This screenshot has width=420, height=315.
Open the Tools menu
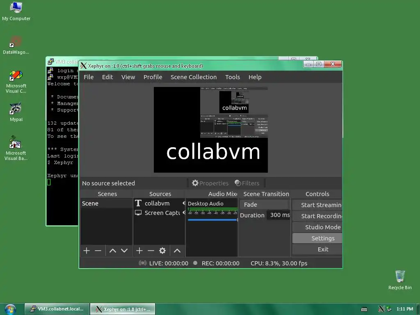coord(233,77)
